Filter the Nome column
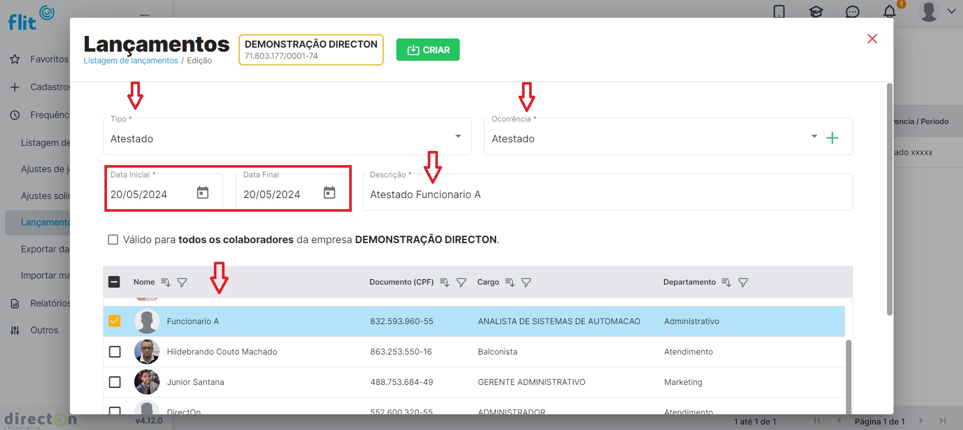The height and width of the screenshot is (430, 963). coord(182,282)
